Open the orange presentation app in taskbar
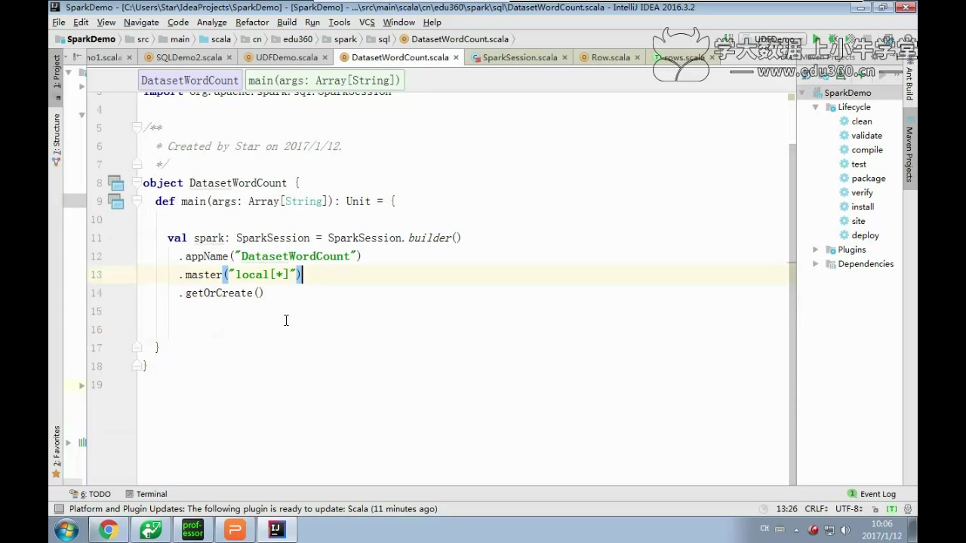This screenshot has width=966, height=543. pyautogui.click(x=235, y=530)
